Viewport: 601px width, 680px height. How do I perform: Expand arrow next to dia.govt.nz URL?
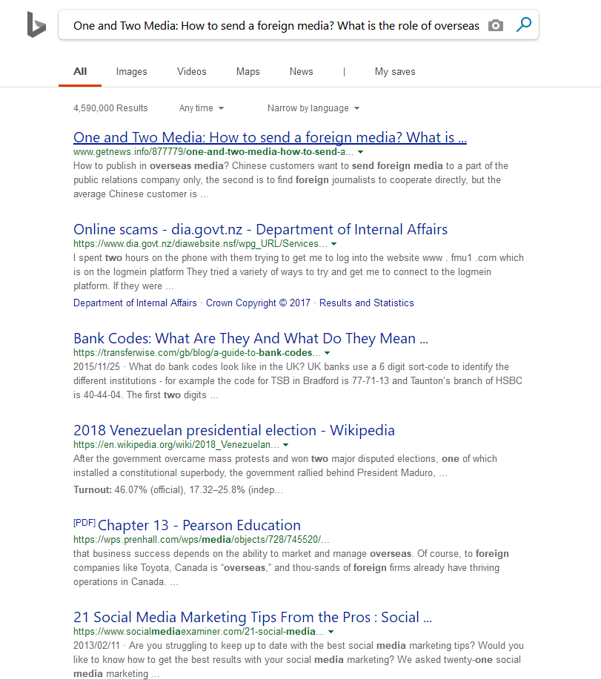click(333, 244)
